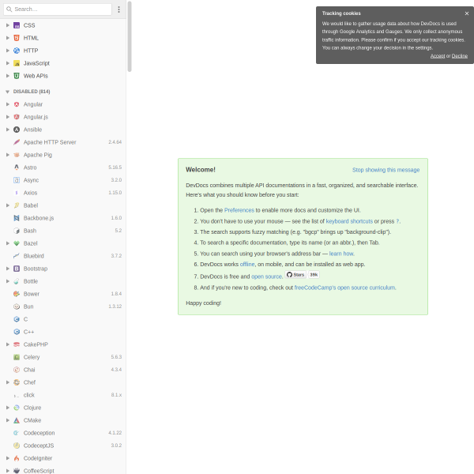This screenshot has width=474, height=474.
Task: Click the learn how link
Action: (341, 254)
